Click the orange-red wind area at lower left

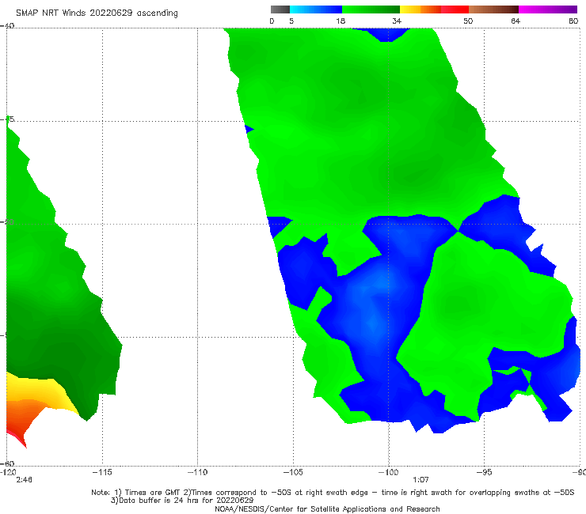click(x=21, y=416)
